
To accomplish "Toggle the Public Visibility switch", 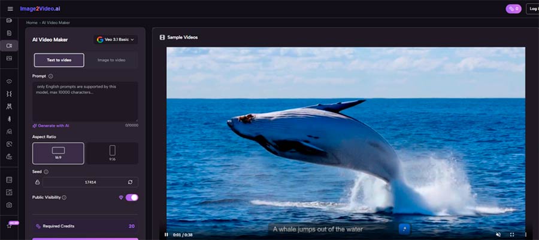I will [x=132, y=198].
